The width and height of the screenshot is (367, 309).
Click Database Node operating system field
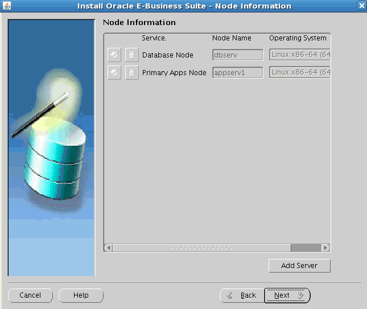pyautogui.click(x=300, y=55)
